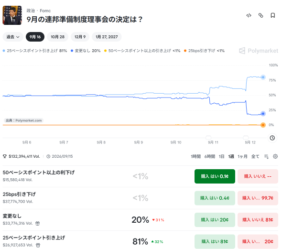This screenshot has height=249, width=282.
Task: Click the $37,774,700 Vol. text
Action: 18,202
